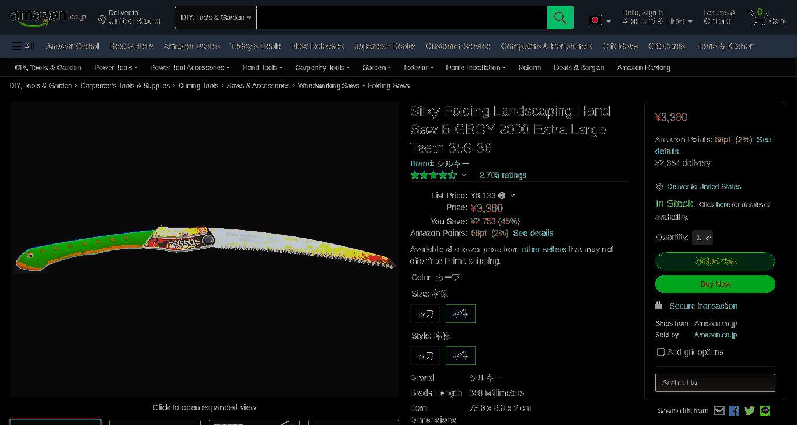Click the delivery location pin icon
Image resolution: width=797 pixels, height=425 pixels.
tap(102, 20)
